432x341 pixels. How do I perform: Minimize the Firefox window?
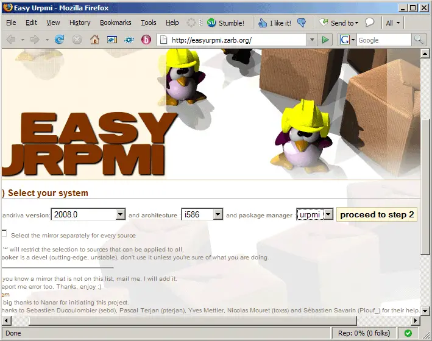point(403,8)
